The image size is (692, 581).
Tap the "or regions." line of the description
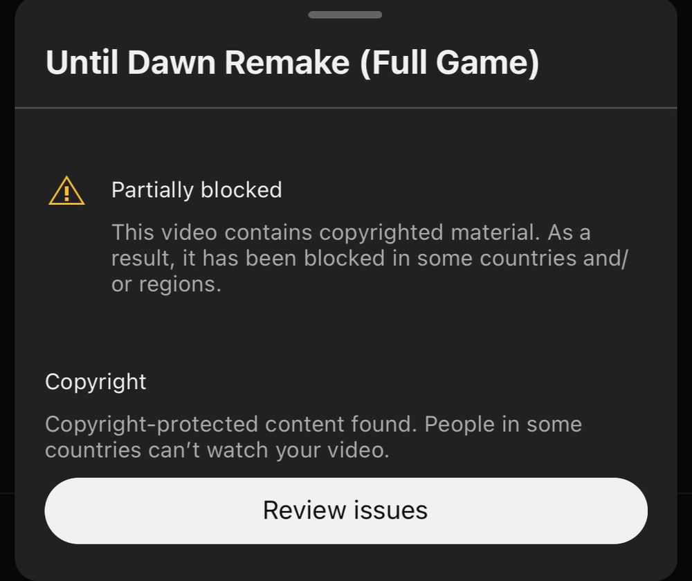click(x=166, y=284)
